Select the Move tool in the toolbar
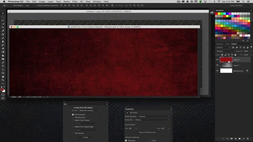Viewport: 253px width, 142px height. [x=3, y=13]
